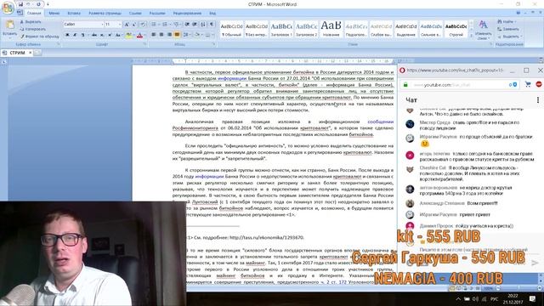The image size is (544, 306).
Task: Open Разметка страницы ribbon tab
Action: pyautogui.click(x=105, y=14)
